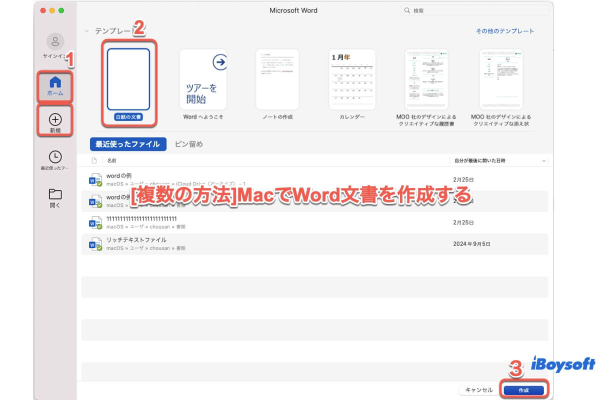Click the Word file icon for リッチテキストファイル
This screenshot has width=600, height=400.
pyautogui.click(x=95, y=244)
